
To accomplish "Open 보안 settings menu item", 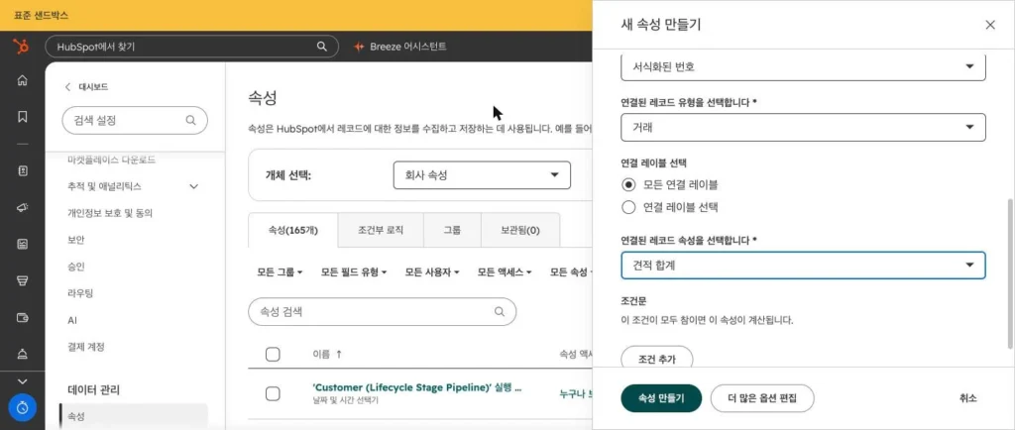I will click(75, 239).
